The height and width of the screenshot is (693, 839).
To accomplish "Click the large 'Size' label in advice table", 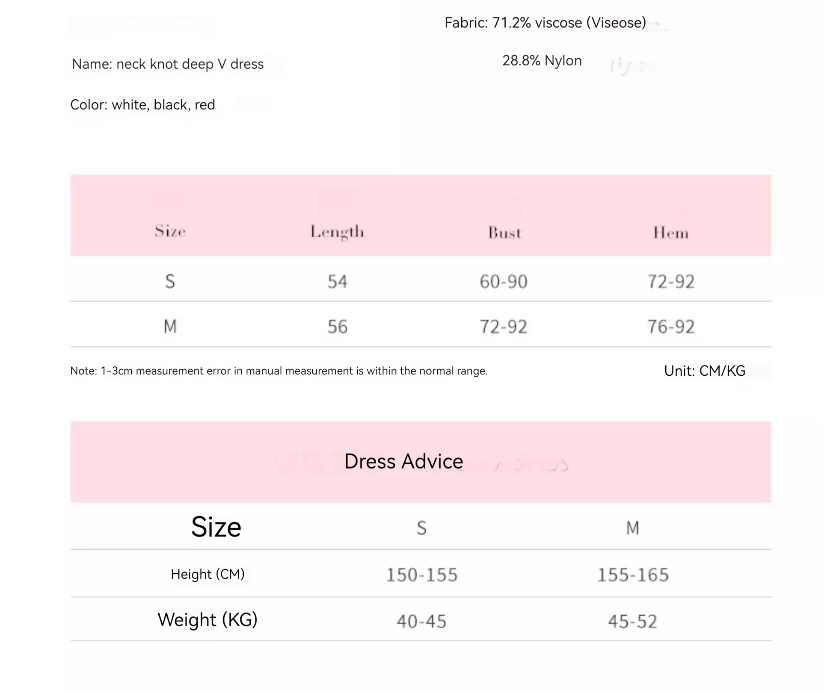I will click(216, 527).
